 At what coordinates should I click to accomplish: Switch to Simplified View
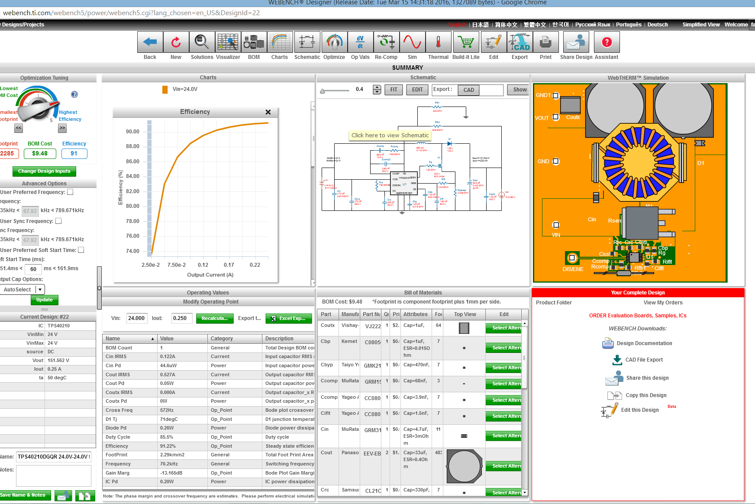click(701, 25)
